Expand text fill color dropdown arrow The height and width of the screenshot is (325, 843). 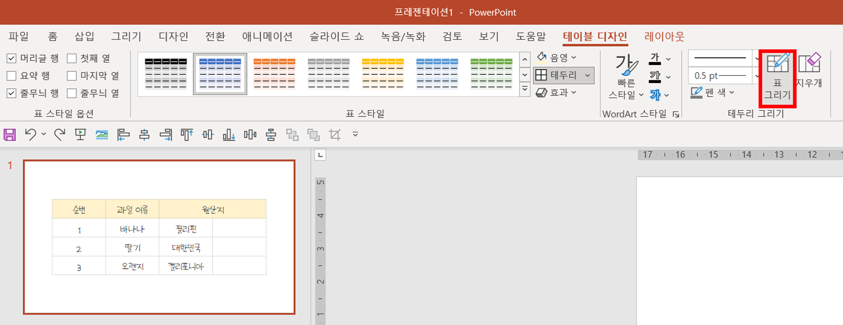coord(668,59)
